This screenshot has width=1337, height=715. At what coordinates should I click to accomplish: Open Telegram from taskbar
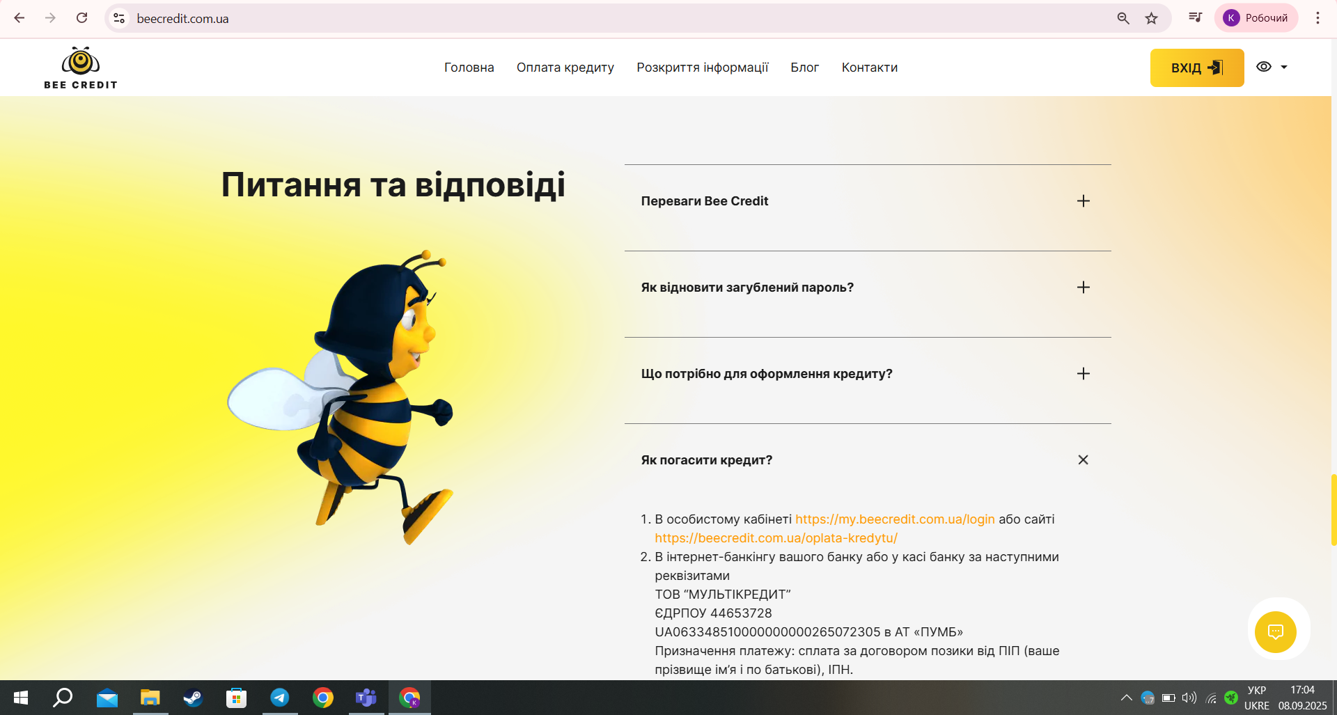point(279,698)
